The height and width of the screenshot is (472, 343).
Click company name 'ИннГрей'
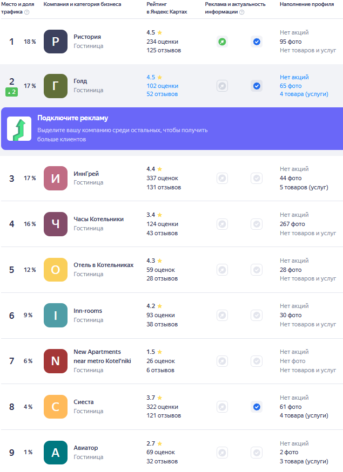86,174
